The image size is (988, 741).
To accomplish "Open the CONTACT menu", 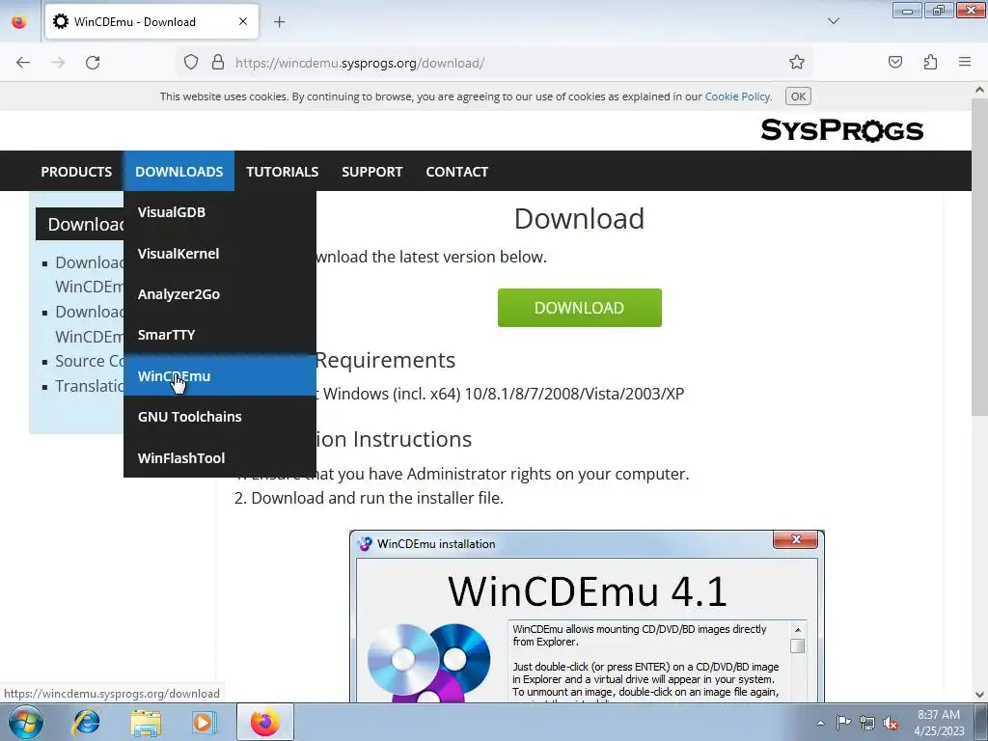I will (x=456, y=172).
